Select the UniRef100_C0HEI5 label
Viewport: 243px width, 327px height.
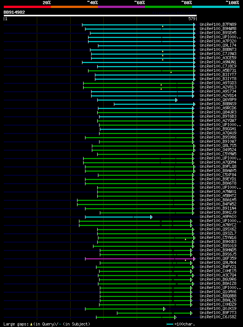pos(218,271)
